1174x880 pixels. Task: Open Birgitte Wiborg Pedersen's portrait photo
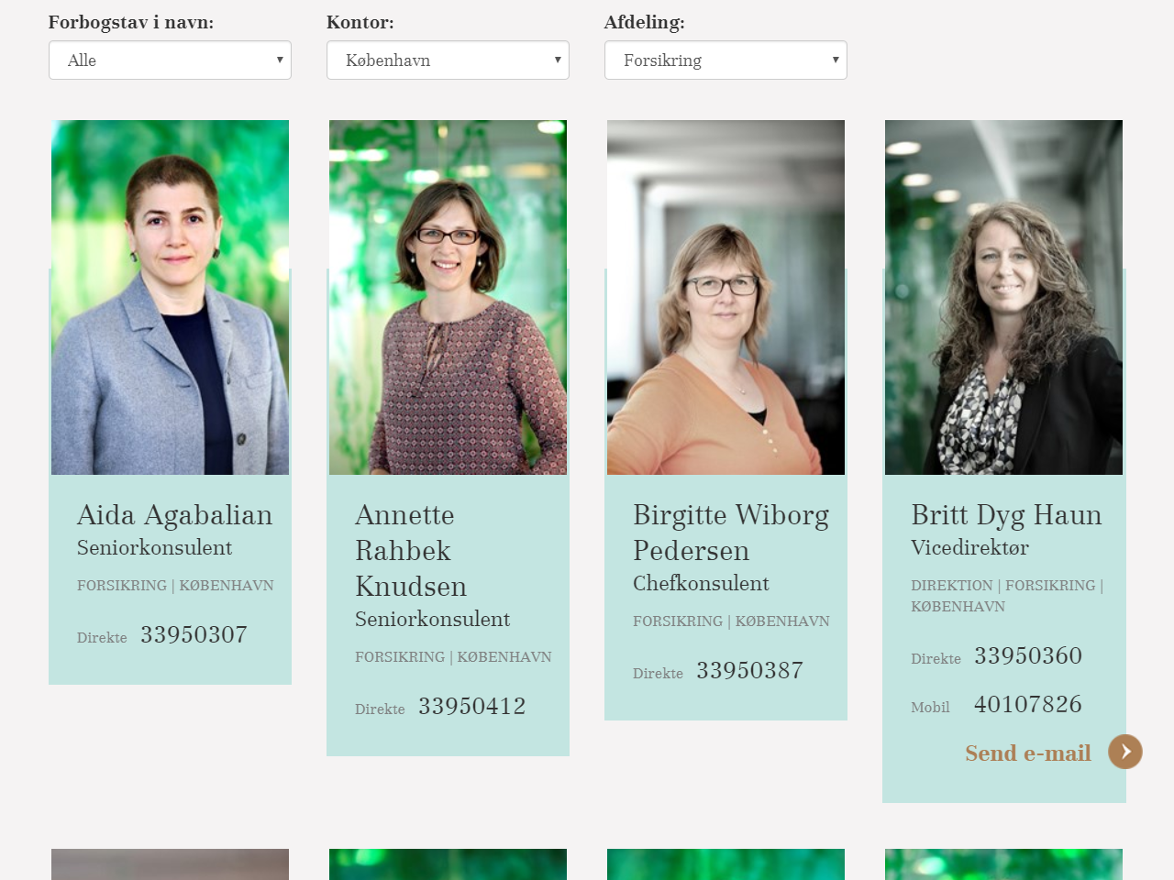click(x=725, y=297)
